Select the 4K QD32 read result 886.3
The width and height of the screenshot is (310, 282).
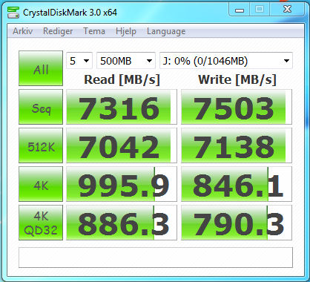122,223
